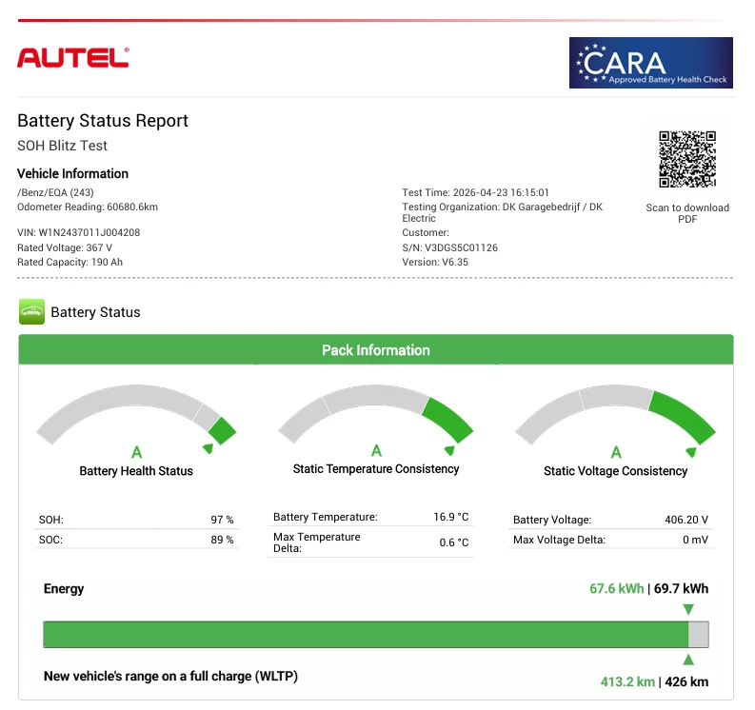Click the Battery Status Report title
This screenshot has height=710, width=755.
coord(103,121)
